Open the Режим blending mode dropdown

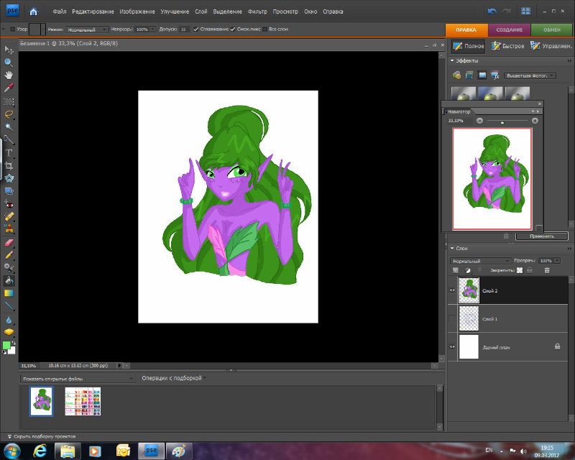(x=87, y=29)
